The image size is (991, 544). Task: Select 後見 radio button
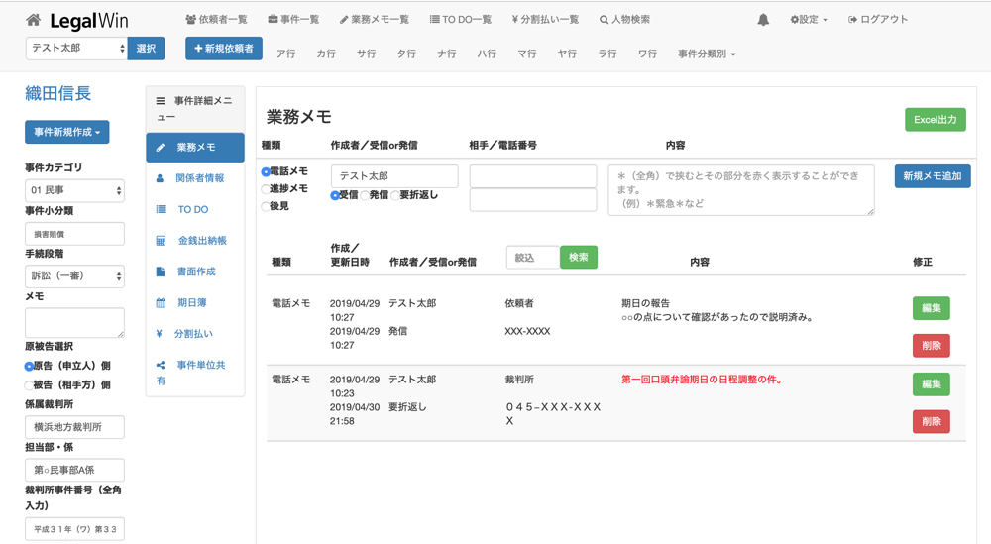(266, 206)
